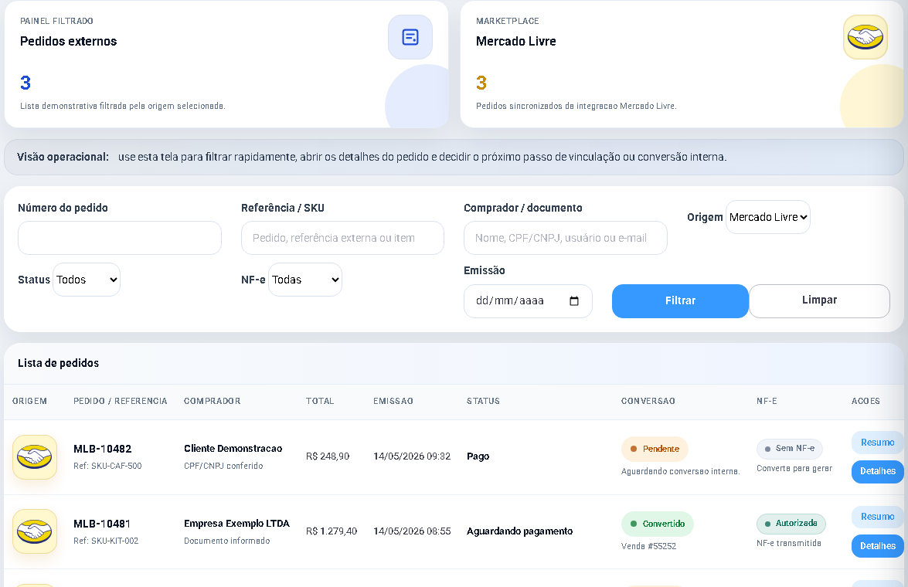
Task: Click buyer Empresa Exemplo LTDA
Action: click(x=236, y=524)
